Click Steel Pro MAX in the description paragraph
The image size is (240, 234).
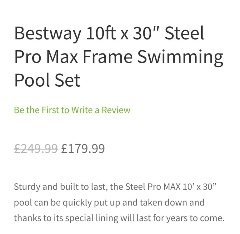pos(153,187)
